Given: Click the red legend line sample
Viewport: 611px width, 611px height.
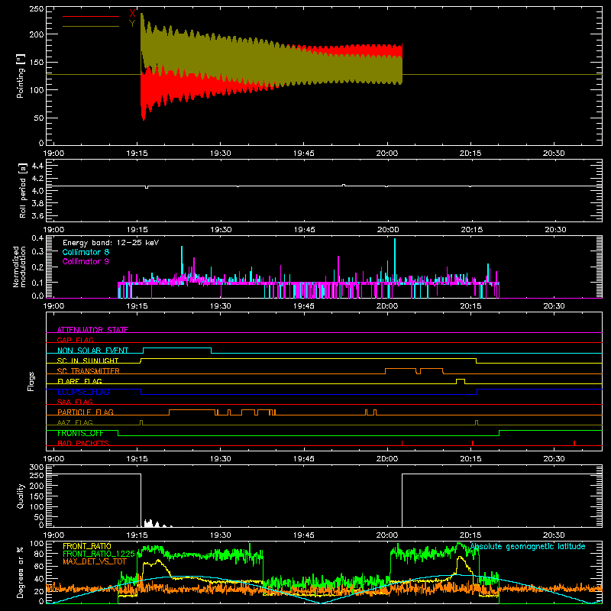Looking at the screenshot, I should click(91, 16).
